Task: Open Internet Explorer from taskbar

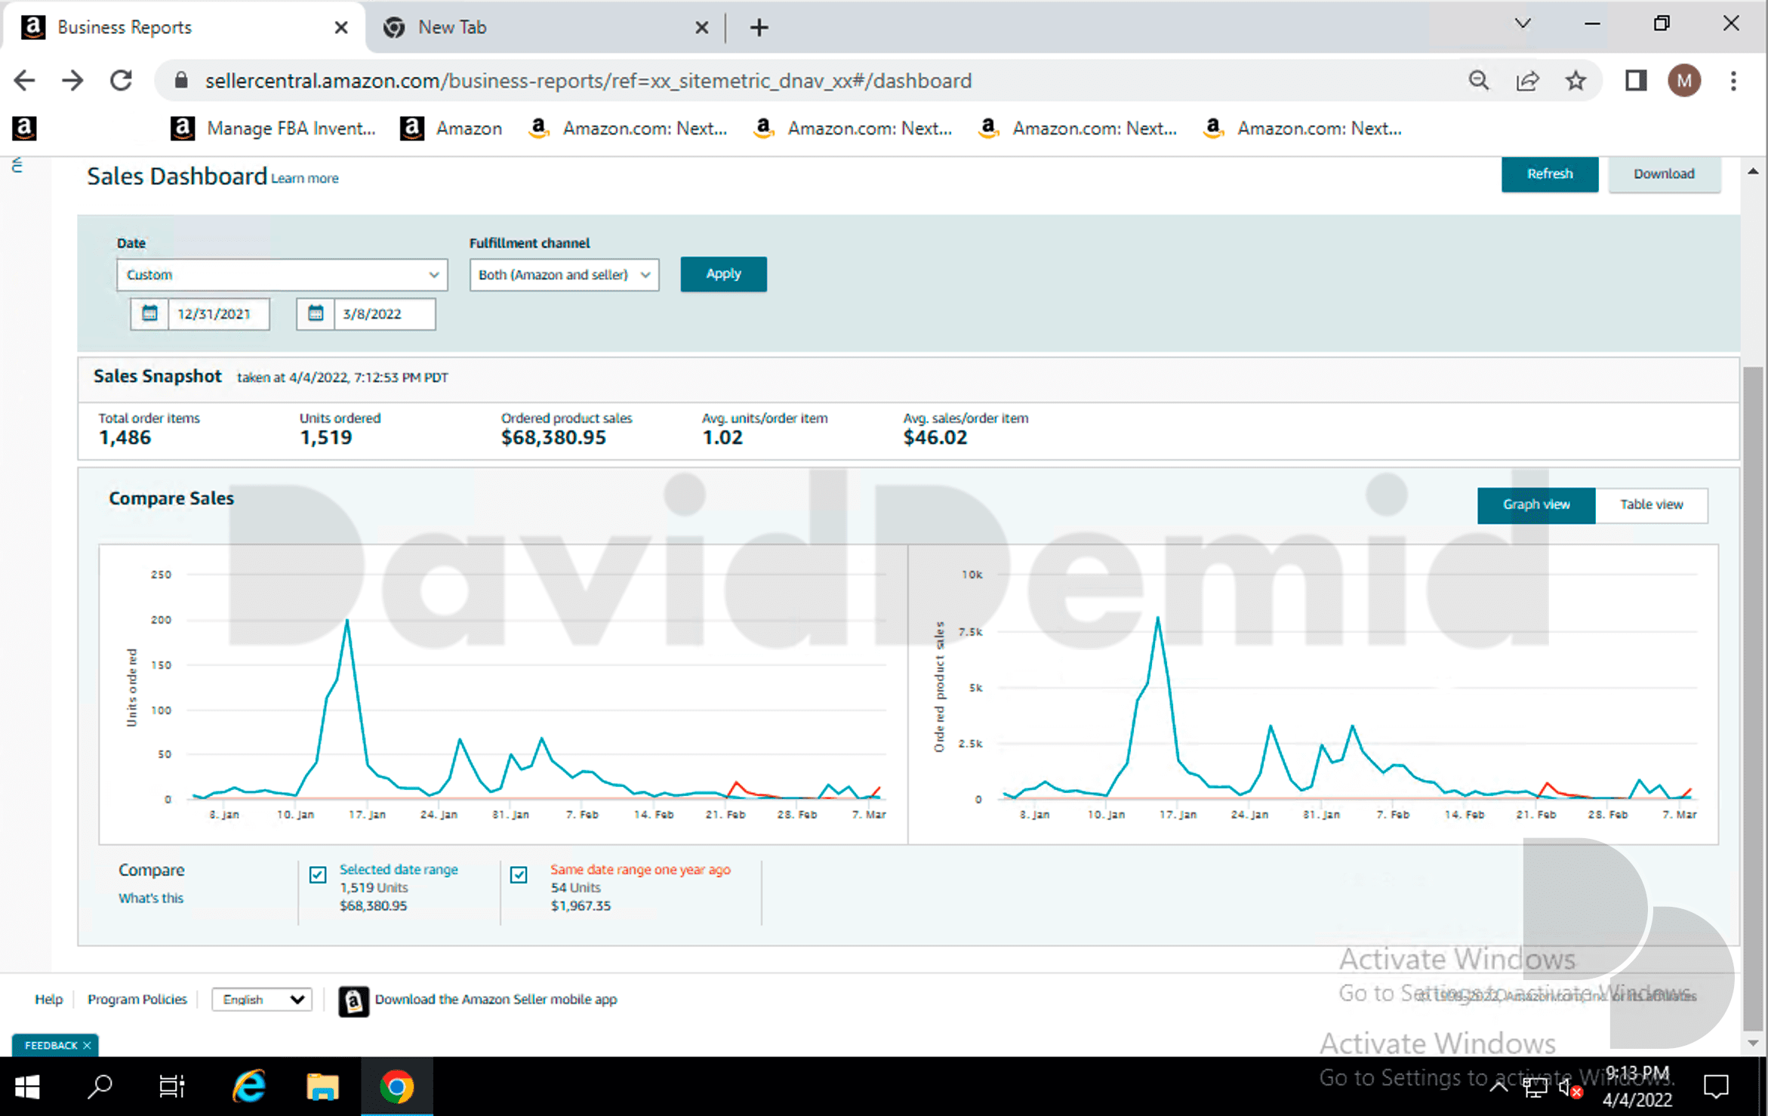Action: coord(249,1087)
